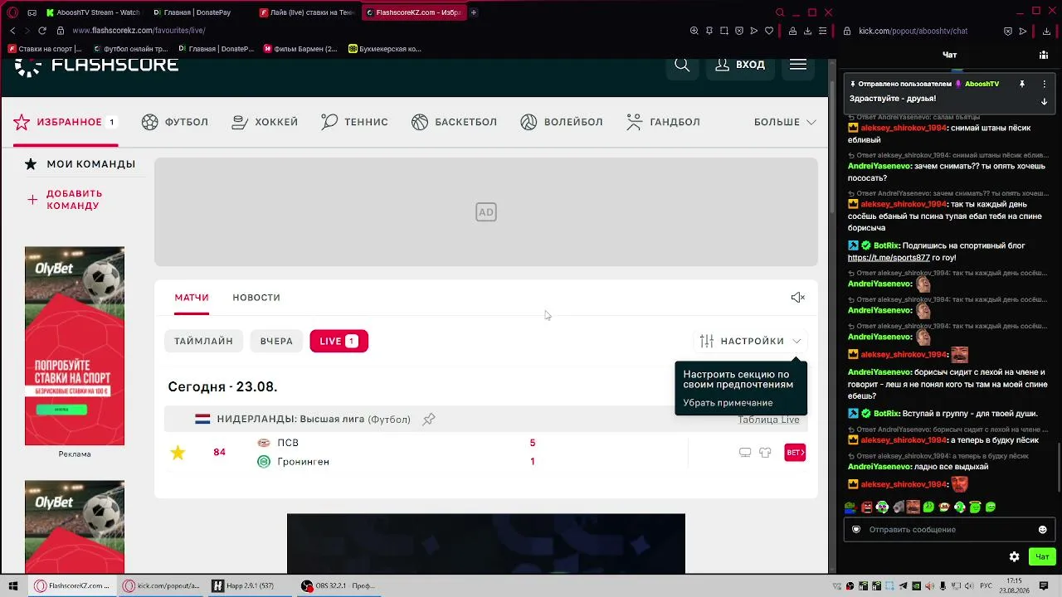
Task: Open Букмекерская ко... bookmark
Action: coord(386,49)
